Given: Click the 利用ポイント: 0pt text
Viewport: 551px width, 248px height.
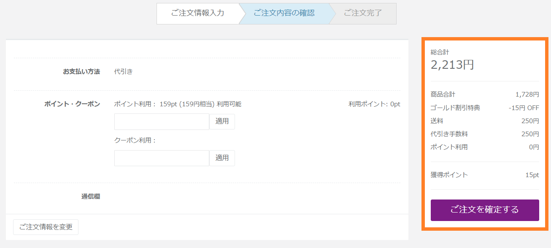Looking at the screenshot, I should coord(374,104).
